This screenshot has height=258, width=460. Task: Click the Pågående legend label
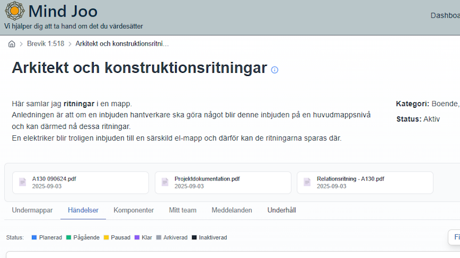pyautogui.click(x=86, y=237)
